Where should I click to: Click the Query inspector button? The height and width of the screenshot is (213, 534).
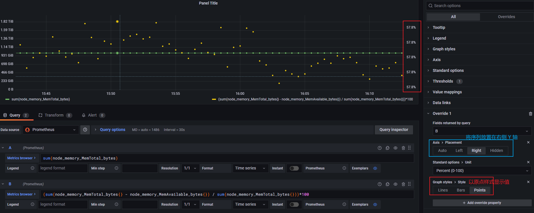pyautogui.click(x=394, y=130)
